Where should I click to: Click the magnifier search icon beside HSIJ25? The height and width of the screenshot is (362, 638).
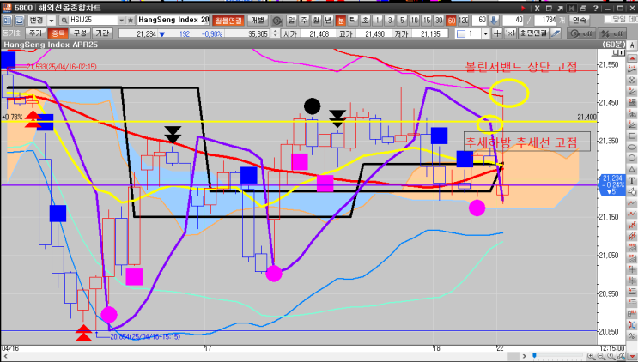[x=64, y=21]
